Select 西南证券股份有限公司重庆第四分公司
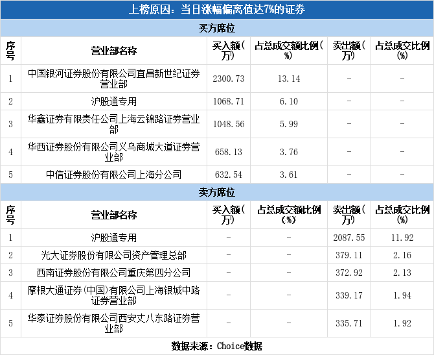Image resolution: width=434 pixels, height=355 pixels. click(x=114, y=273)
